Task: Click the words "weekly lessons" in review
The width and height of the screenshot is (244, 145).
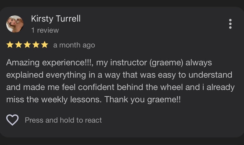Action: click(71, 100)
